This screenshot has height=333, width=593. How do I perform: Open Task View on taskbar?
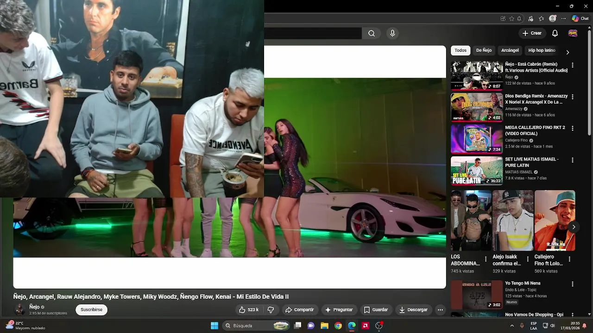(x=298, y=326)
